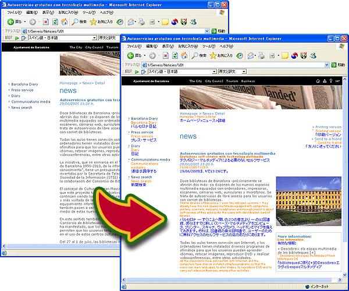Open 表示(V) menu in front window
Viewport: 349px width, 291px height.
point(168,46)
